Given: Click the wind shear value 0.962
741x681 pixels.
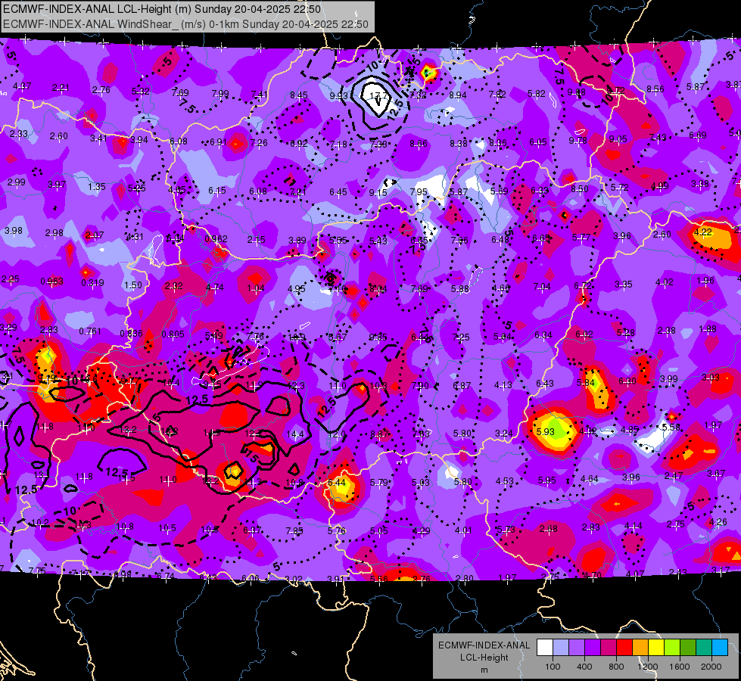Looking at the screenshot, I should click(x=216, y=239).
